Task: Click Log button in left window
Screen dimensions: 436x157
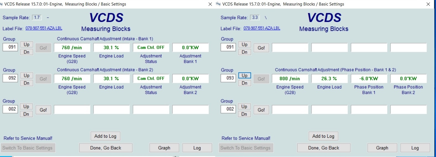Action: [x=197, y=148]
